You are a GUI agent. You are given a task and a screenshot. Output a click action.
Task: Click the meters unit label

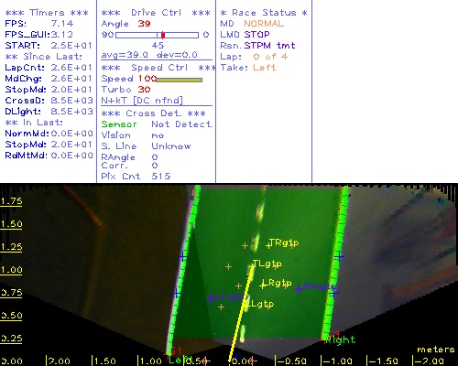click(x=436, y=350)
